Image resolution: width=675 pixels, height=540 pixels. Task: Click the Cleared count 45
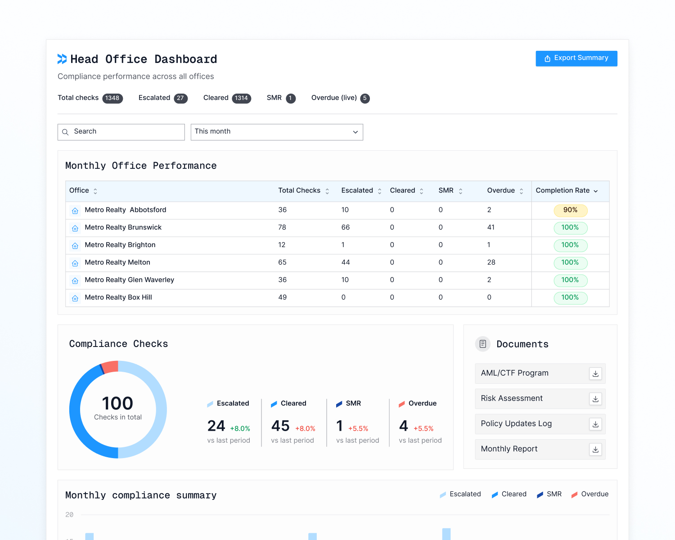tap(280, 426)
